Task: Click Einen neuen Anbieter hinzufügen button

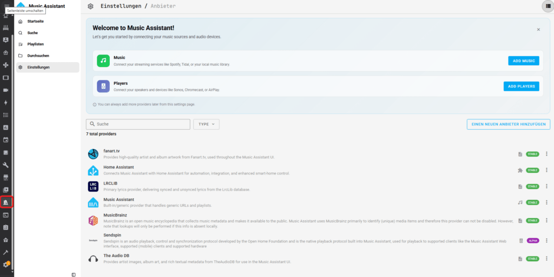Action: 509,124
